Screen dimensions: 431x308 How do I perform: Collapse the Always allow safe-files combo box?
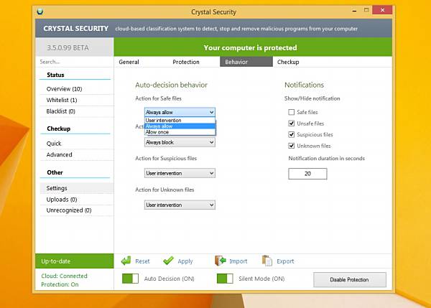click(180, 112)
